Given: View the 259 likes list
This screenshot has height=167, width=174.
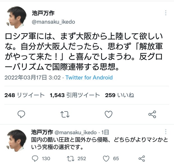Looking at the screenshot, I should 120,95.
